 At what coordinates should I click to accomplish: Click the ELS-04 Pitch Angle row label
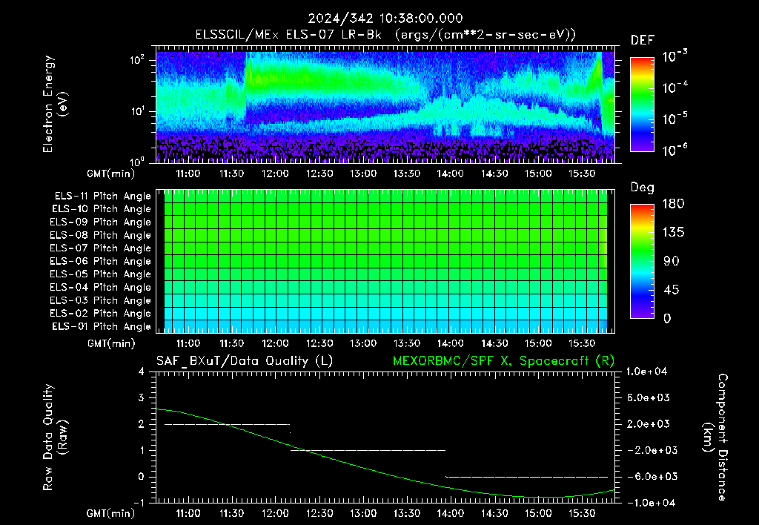(101, 287)
